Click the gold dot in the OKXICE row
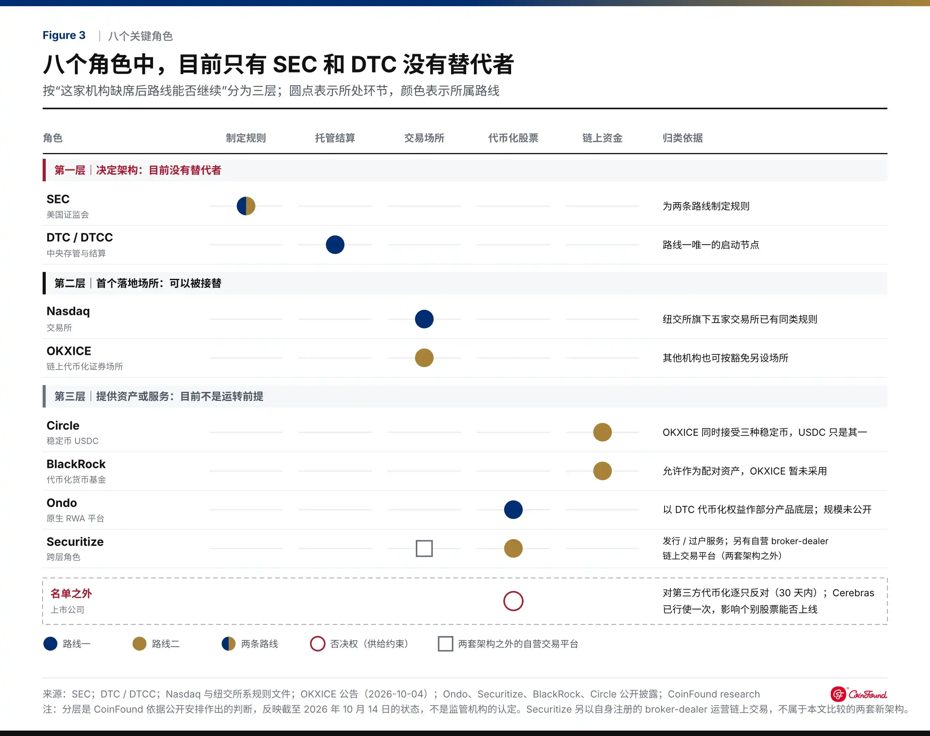 tap(424, 358)
